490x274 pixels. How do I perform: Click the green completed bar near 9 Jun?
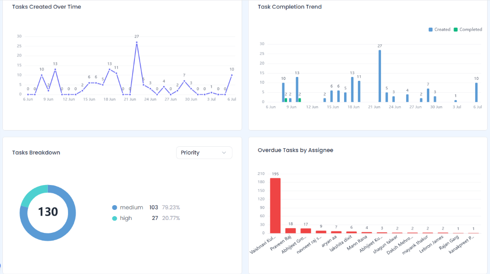(x=286, y=100)
